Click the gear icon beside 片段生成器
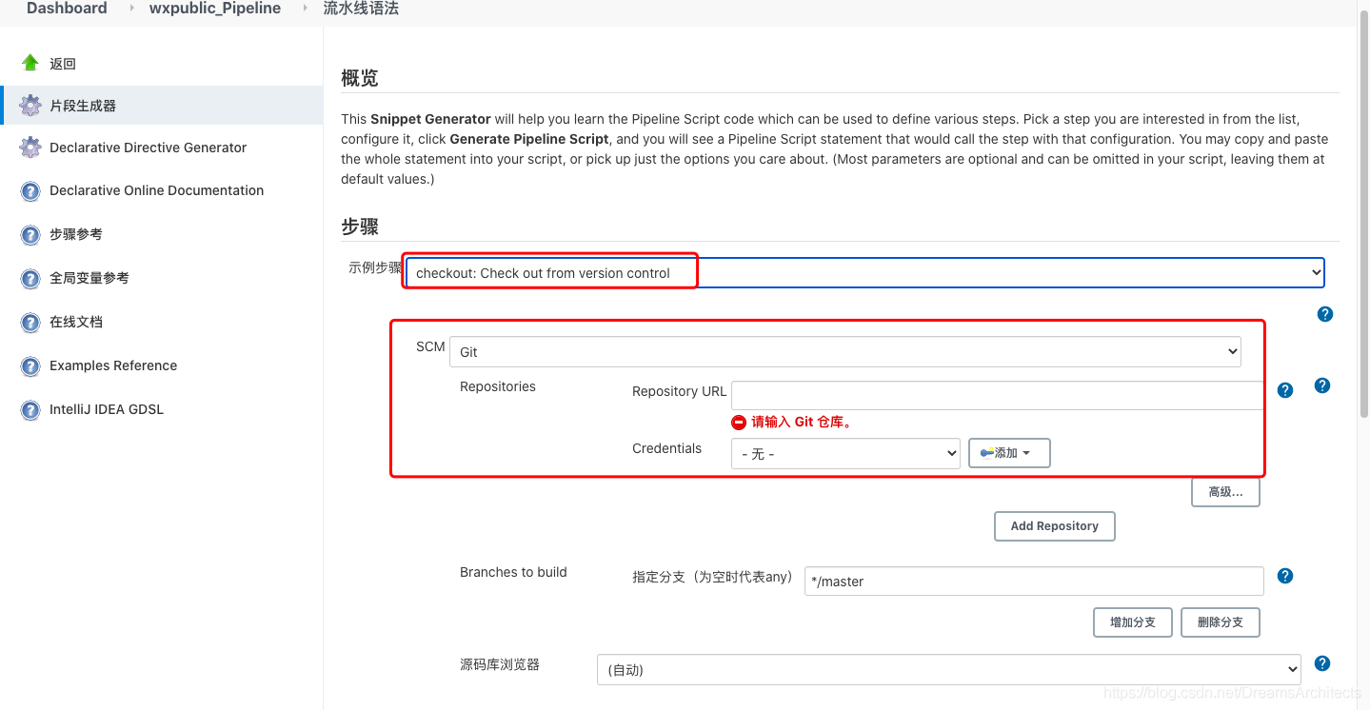1370x710 pixels. click(x=30, y=106)
